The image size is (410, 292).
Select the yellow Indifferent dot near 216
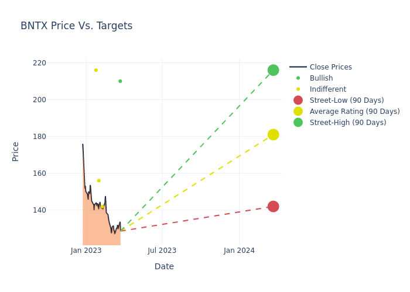click(96, 70)
